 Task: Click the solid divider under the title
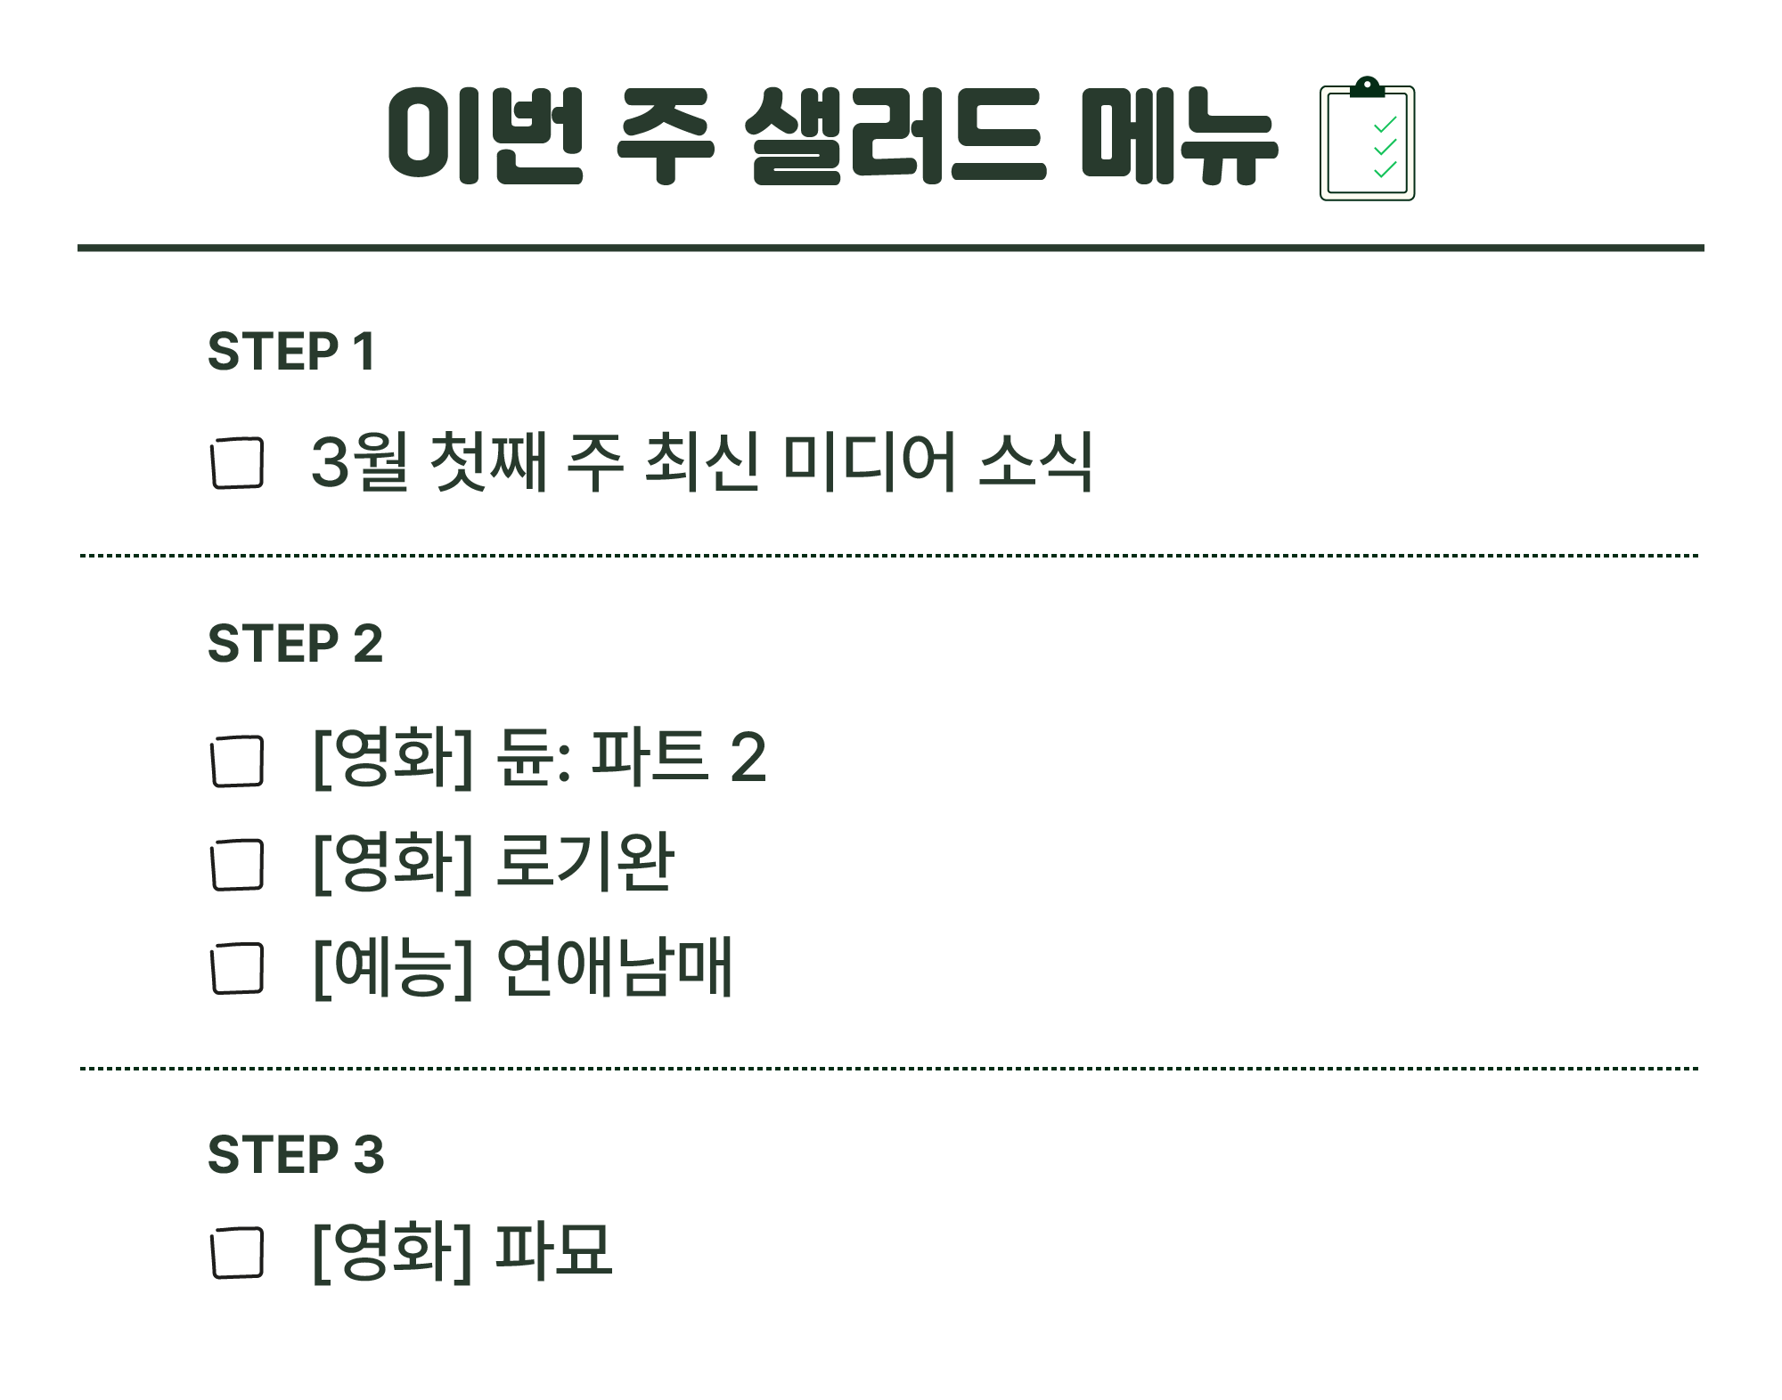pos(890,248)
